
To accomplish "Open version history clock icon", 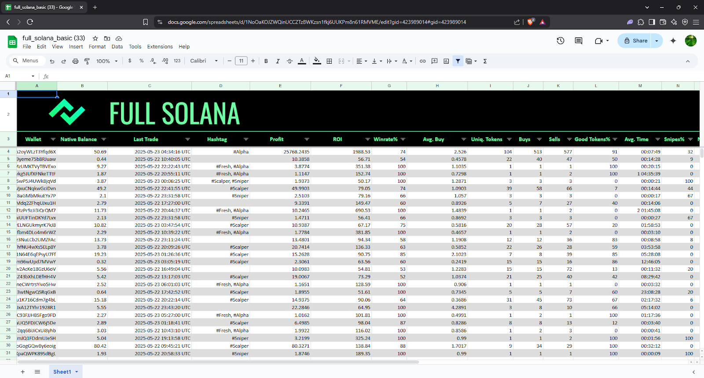I will [x=561, y=40].
